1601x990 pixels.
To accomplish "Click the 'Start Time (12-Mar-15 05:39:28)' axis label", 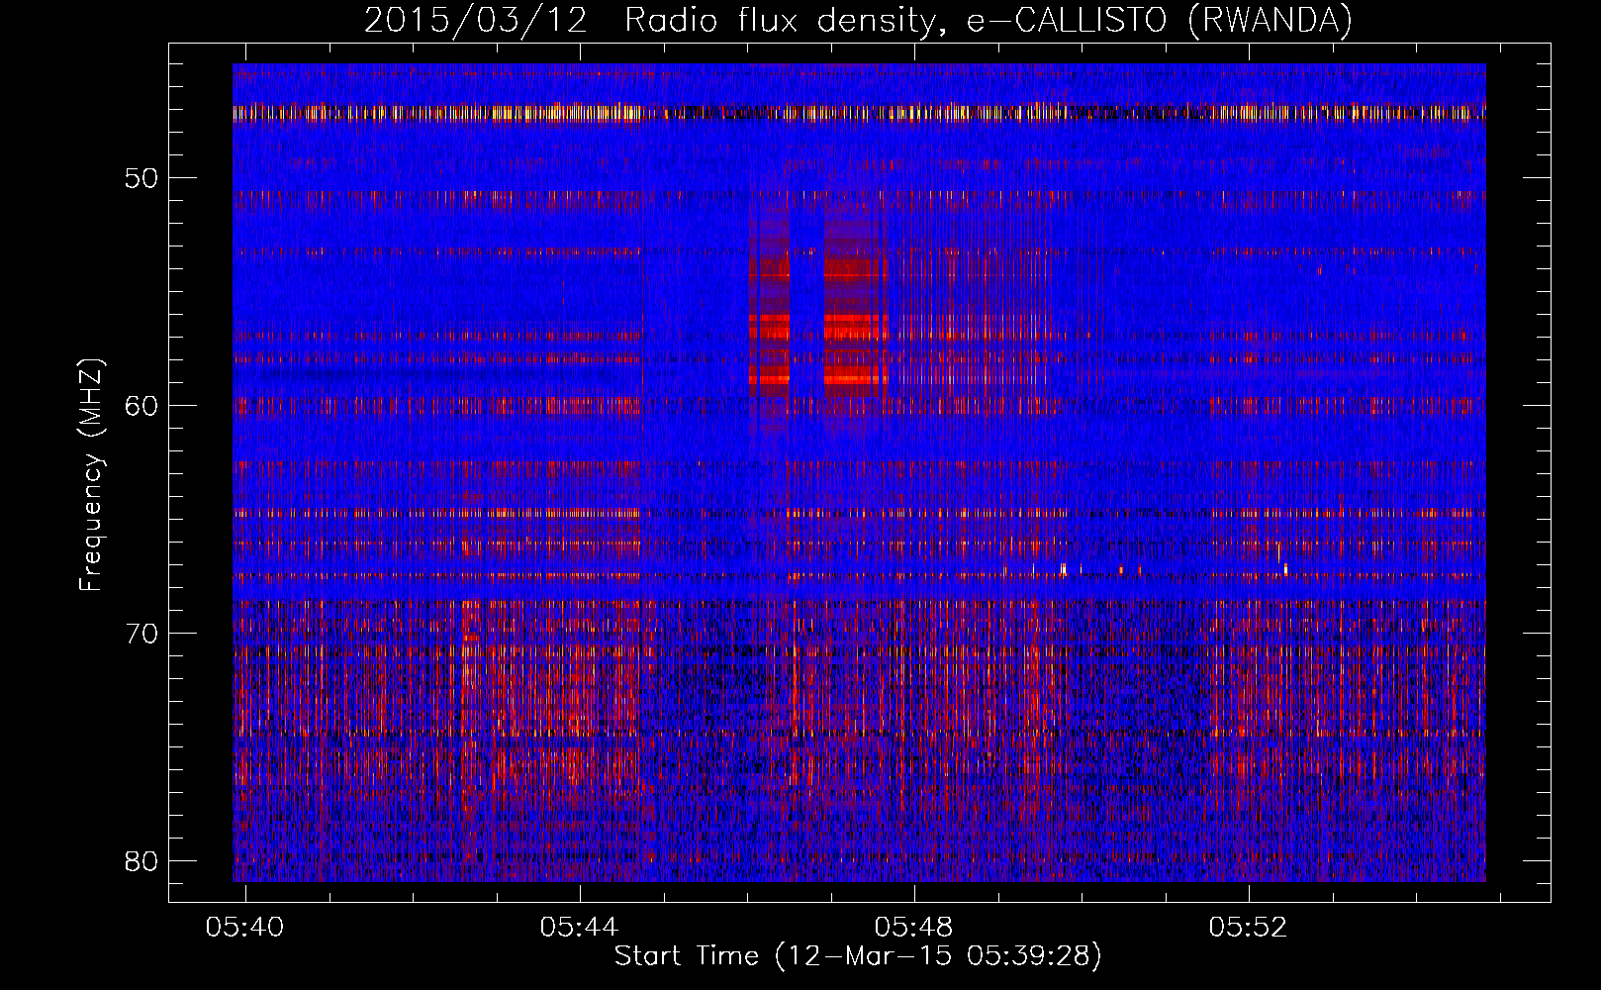I will (858, 956).
